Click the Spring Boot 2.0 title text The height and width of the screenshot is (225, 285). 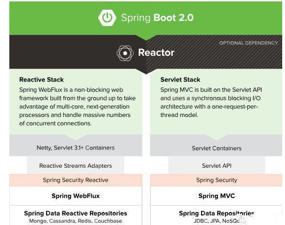(157, 18)
